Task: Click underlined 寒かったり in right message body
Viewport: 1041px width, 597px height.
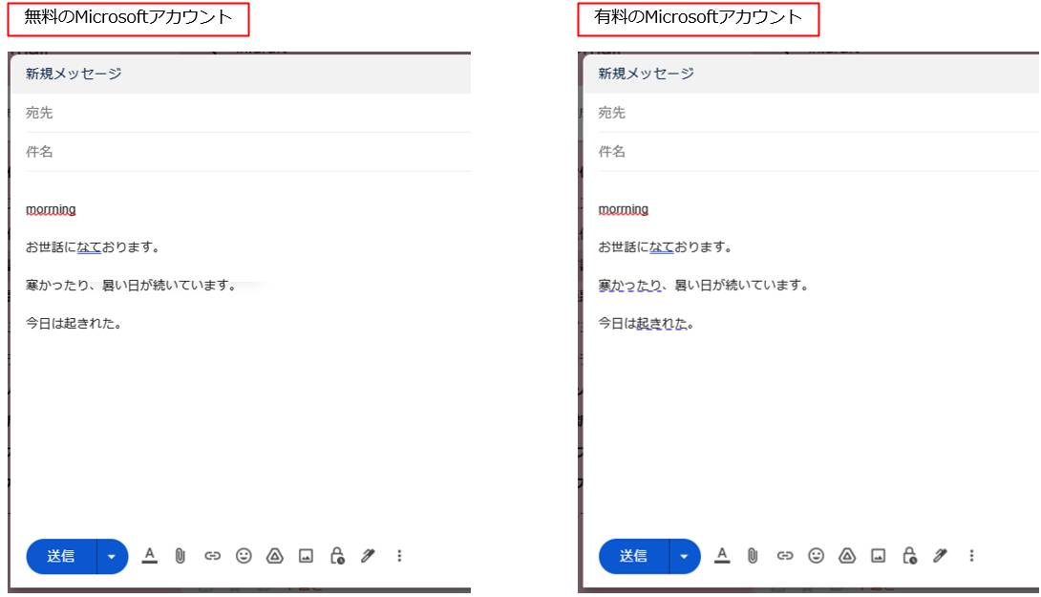Action: (x=629, y=286)
